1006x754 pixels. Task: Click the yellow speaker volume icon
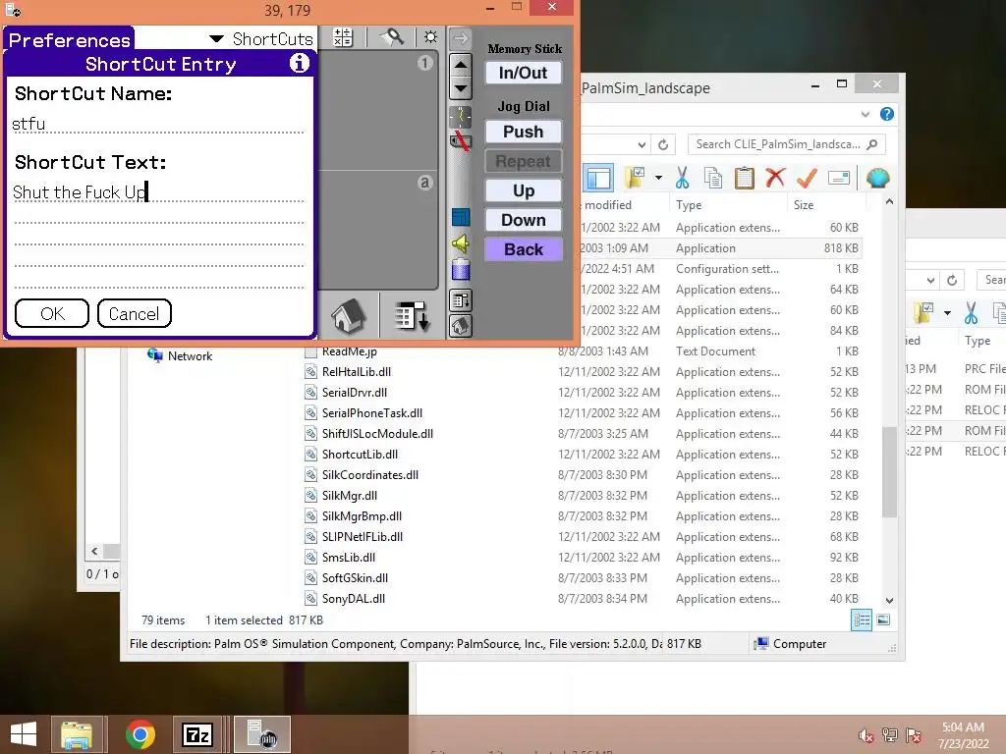(461, 243)
